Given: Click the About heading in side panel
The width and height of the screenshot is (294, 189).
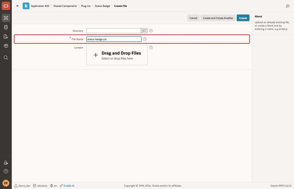Looking at the screenshot, I should pyautogui.click(x=258, y=16).
